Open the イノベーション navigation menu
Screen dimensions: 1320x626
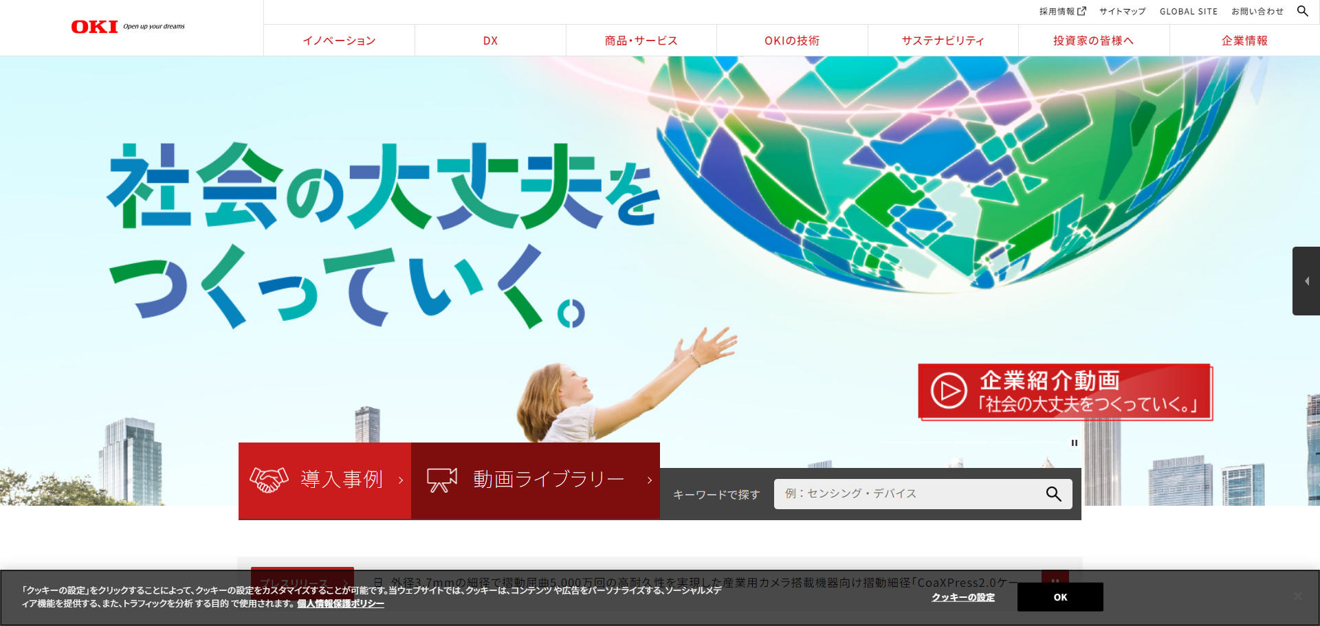[x=339, y=41]
